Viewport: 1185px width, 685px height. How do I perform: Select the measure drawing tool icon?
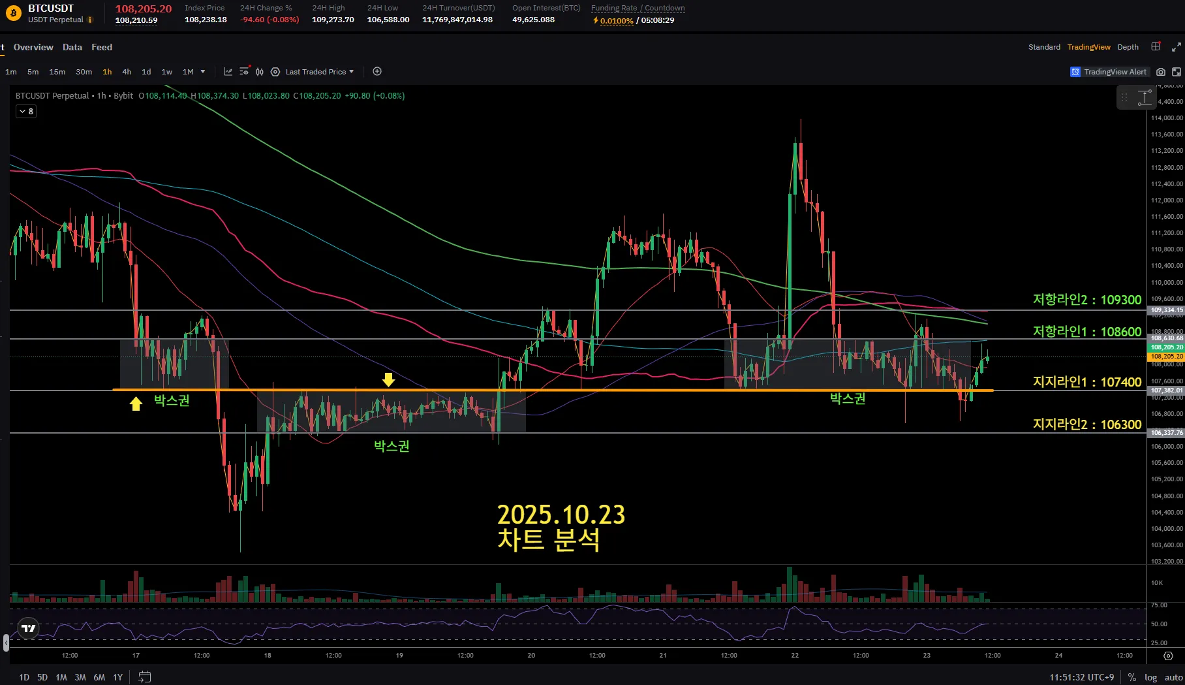pos(1145,98)
